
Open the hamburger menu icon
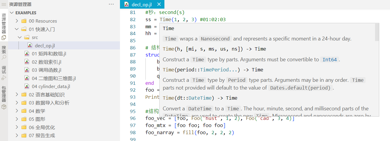4,4
